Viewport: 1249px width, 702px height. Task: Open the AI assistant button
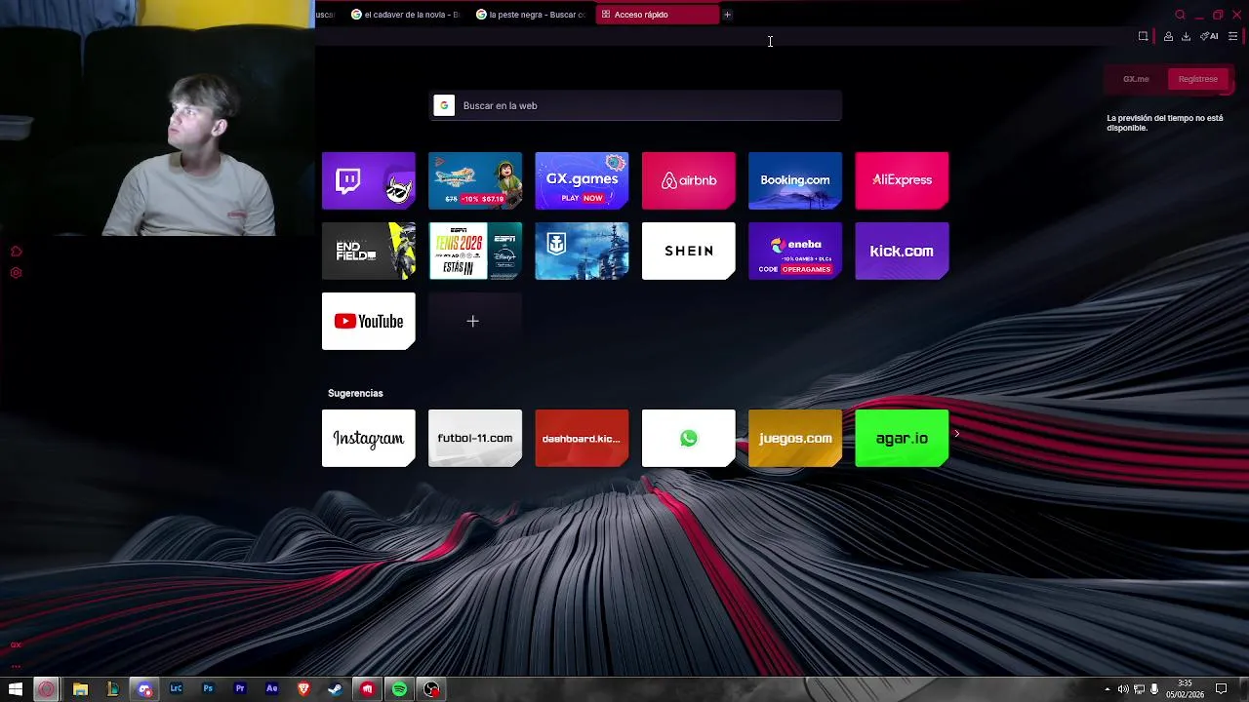pyautogui.click(x=1209, y=36)
